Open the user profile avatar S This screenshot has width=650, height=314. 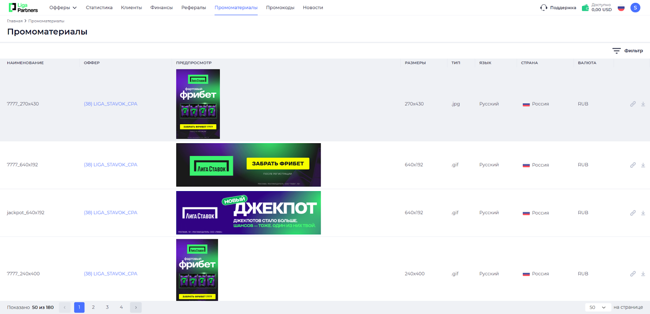[x=635, y=8]
